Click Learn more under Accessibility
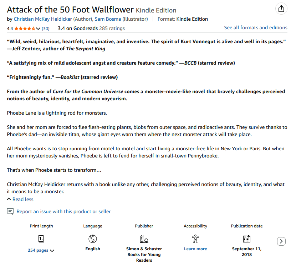This screenshot has width=291, height=266. [x=195, y=249]
